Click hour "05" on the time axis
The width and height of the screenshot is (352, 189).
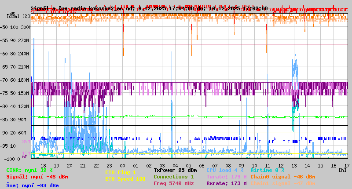[189, 166]
